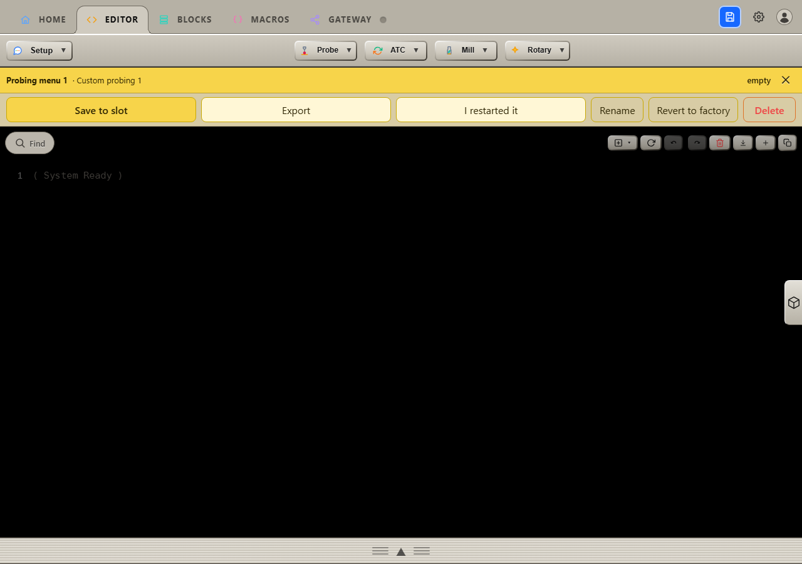Open the insert block dropdown in editor toolbar
The image size is (802, 564).
coord(623,143)
